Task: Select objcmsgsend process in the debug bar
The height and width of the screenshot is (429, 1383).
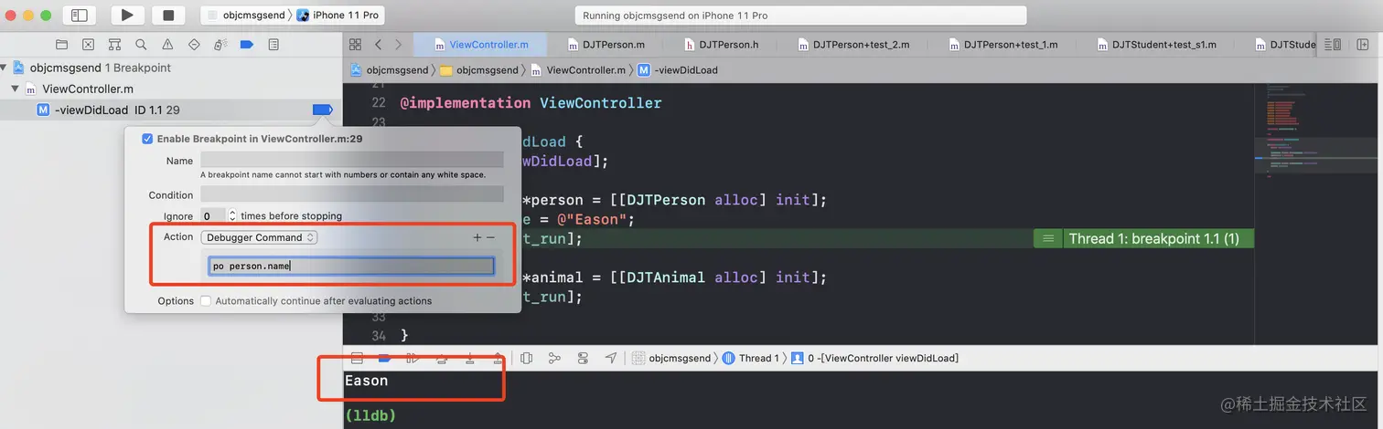Action: pos(671,358)
